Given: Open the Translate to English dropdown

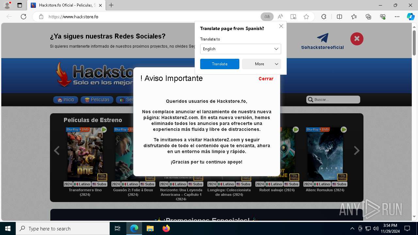Looking at the screenshot, I should pos(240,49).
